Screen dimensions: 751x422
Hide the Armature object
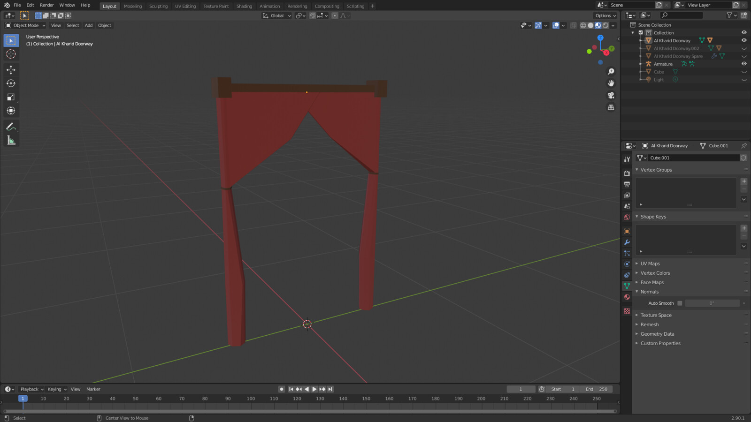pos(744,64)
